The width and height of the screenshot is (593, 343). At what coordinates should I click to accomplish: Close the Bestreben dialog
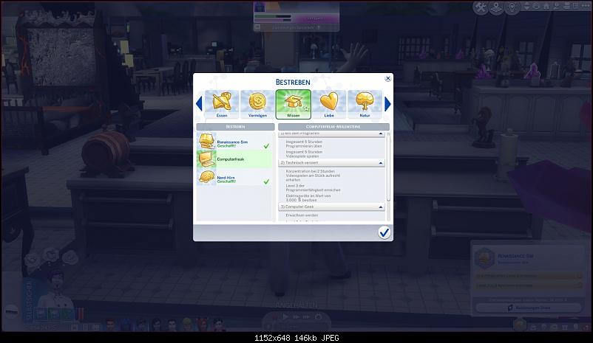[387, 78]
